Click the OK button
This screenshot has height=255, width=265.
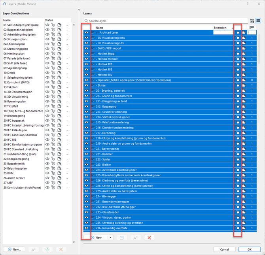[x=249, y=249]
